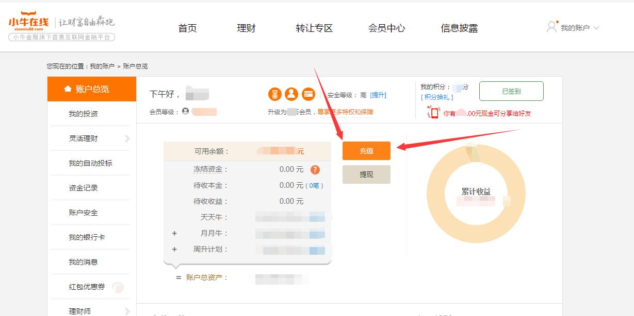Screen dimensions: 634x316
Task: Open the 信息披露 menu item
Action: 460,29
